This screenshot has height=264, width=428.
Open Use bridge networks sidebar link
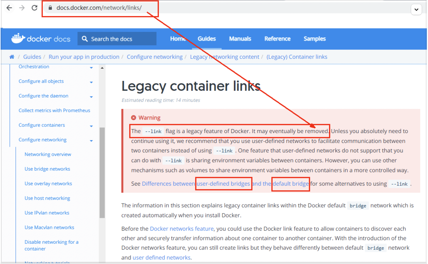(x=47, y=169)
